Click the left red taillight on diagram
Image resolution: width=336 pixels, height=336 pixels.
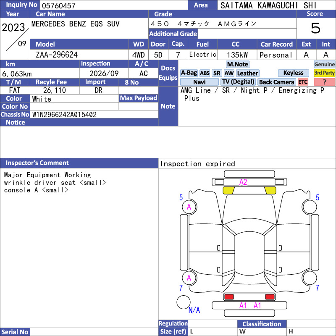[x=229, y=297]
